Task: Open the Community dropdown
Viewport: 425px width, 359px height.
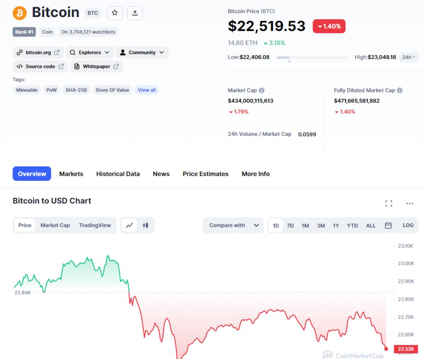Action: [142, 52]
